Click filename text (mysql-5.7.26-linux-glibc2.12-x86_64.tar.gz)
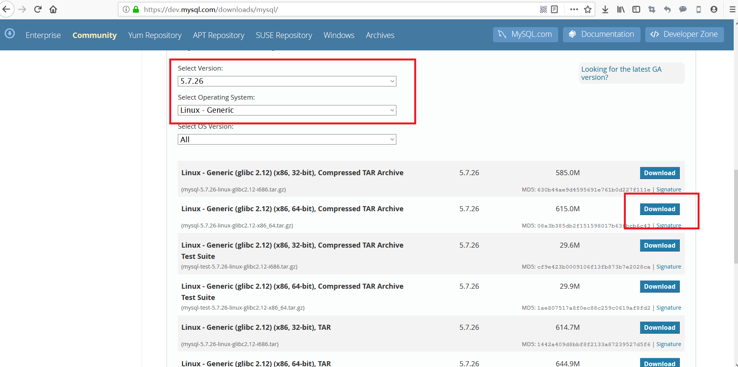The width and height of the screenshot is (738, 367). [237, 226]
